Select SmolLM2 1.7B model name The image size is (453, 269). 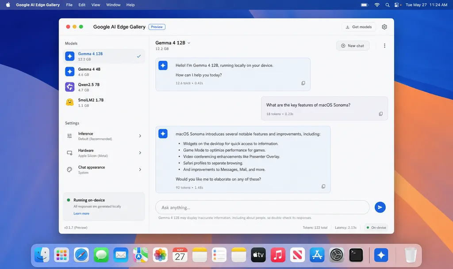[91, 100]
